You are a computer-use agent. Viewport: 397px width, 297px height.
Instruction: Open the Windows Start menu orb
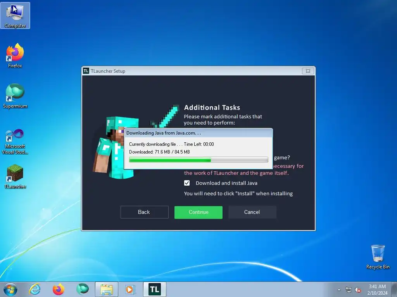click(10, 289)
